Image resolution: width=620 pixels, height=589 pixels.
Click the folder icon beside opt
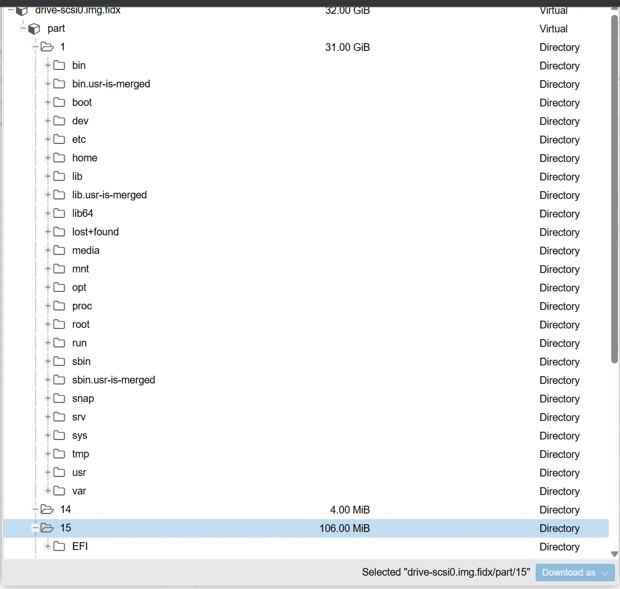point(59,287)
